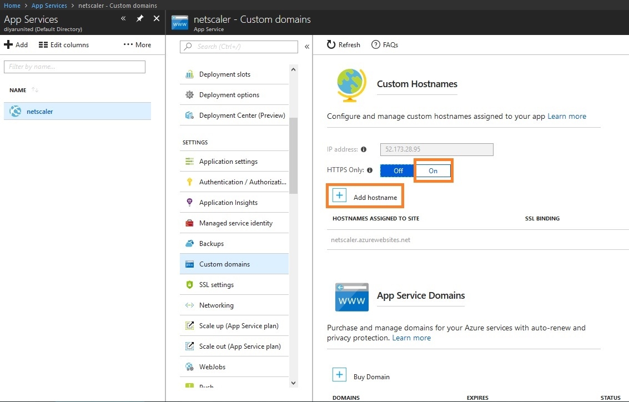Click HOSTNAMES ASSIGNED TO SITE header

(376, 218)
